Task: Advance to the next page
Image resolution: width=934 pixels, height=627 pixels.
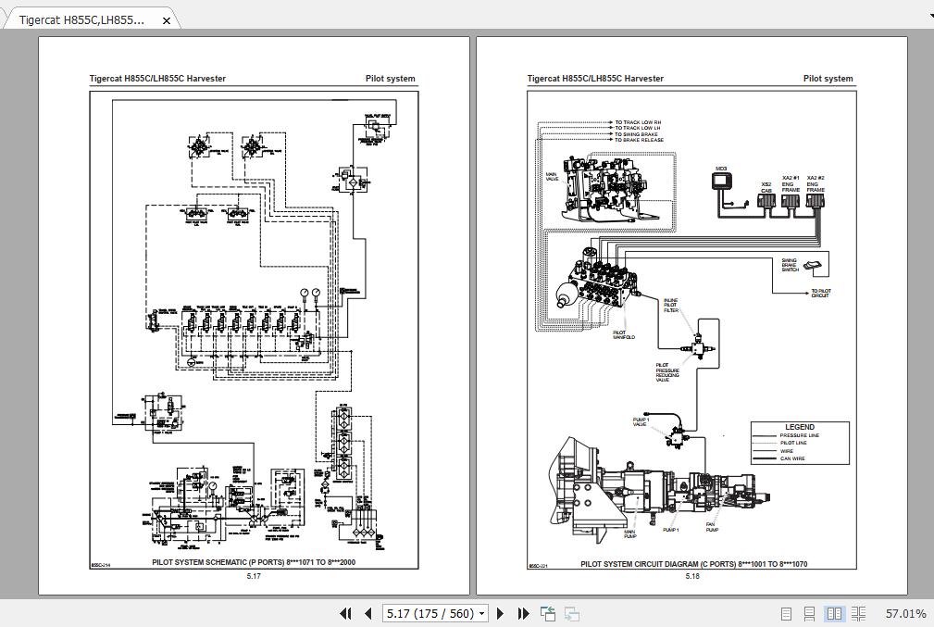Action: (x=500, y=613)
